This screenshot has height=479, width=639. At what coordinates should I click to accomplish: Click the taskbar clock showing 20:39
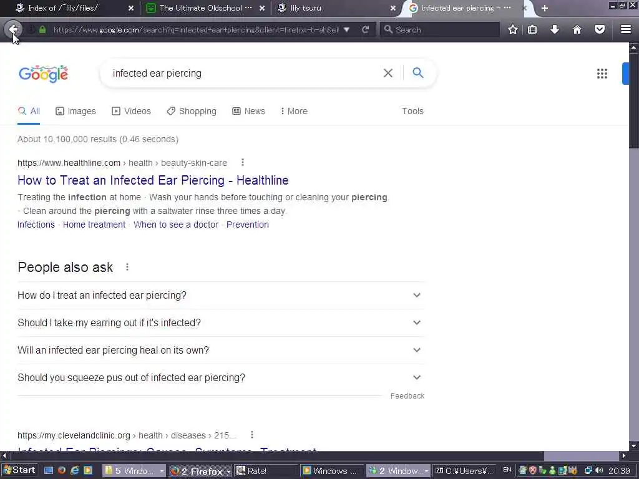pyautogui.click(x=619, y=470)
